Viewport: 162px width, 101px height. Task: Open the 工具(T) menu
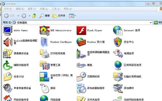point(56,9)
